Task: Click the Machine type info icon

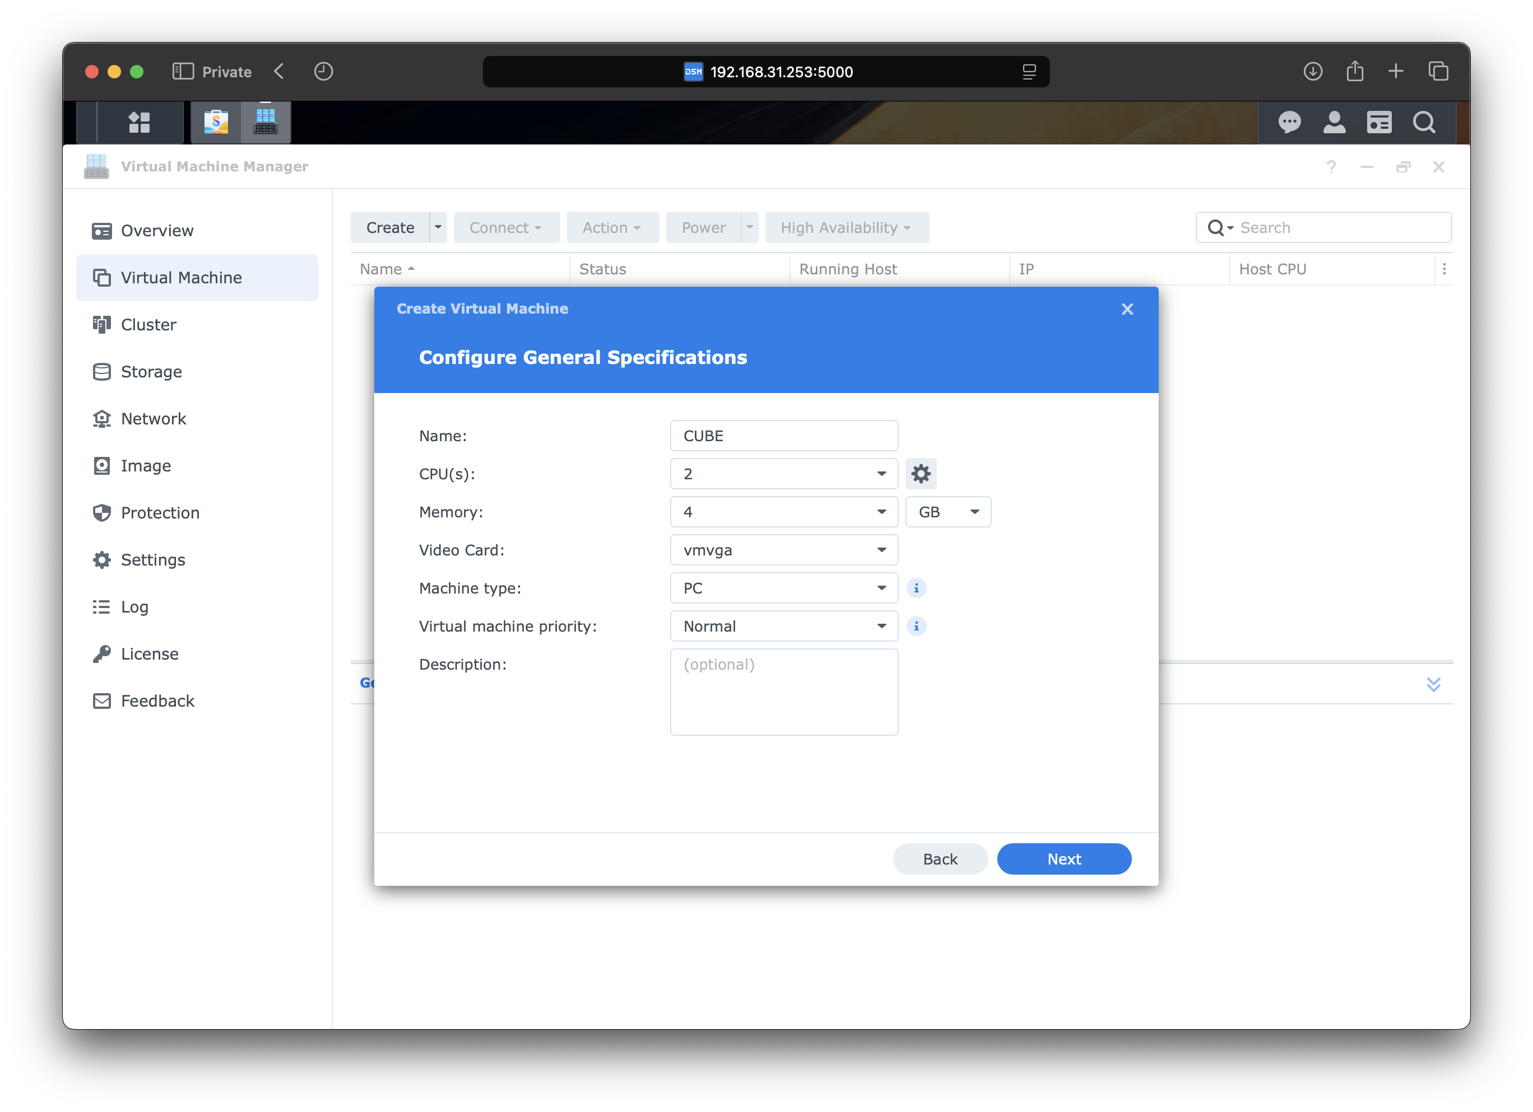Action: click(x=916, y=588)
